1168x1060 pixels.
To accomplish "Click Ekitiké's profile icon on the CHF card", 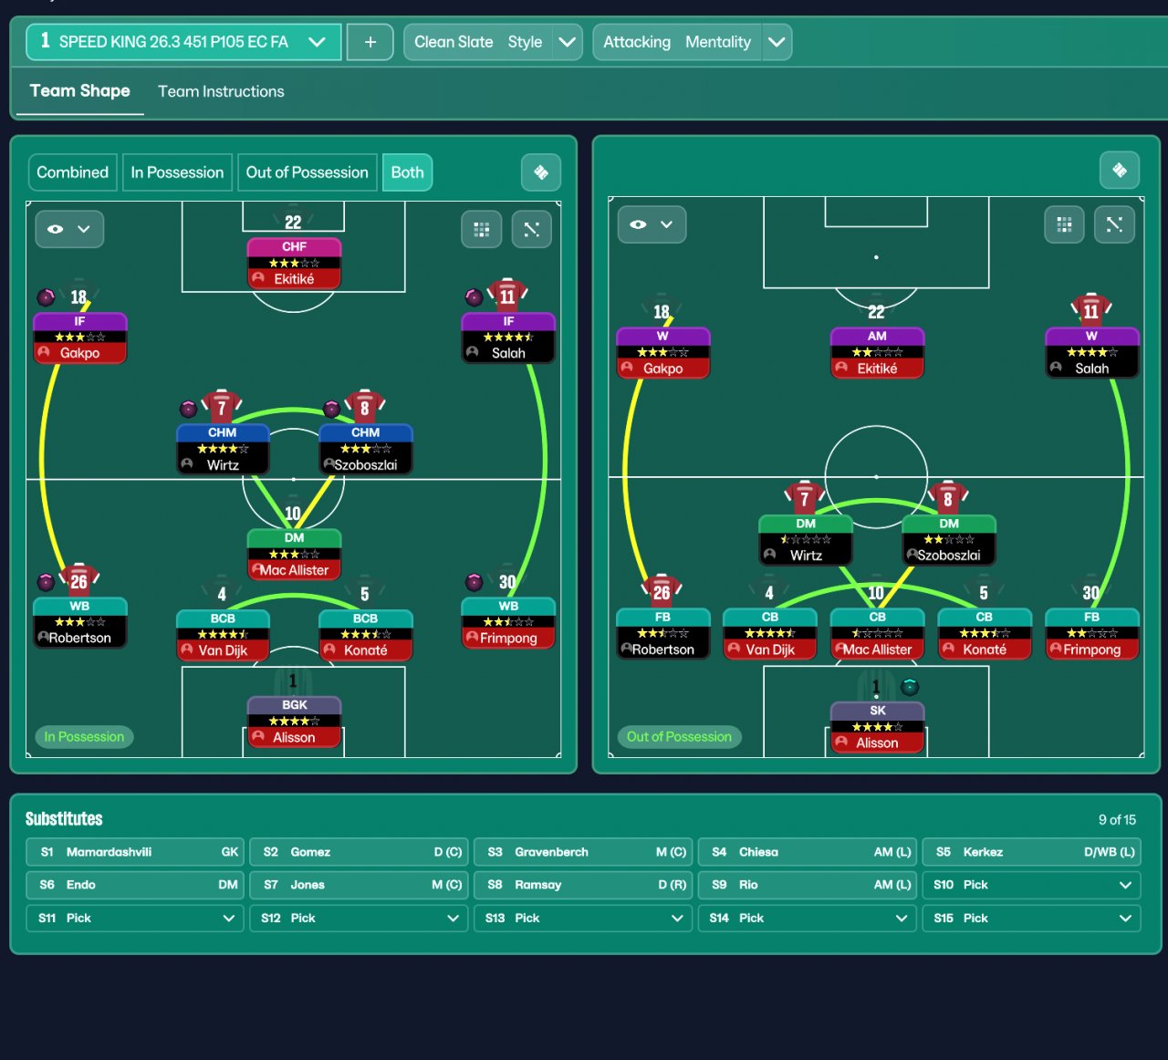I will [x=258, y=279].
